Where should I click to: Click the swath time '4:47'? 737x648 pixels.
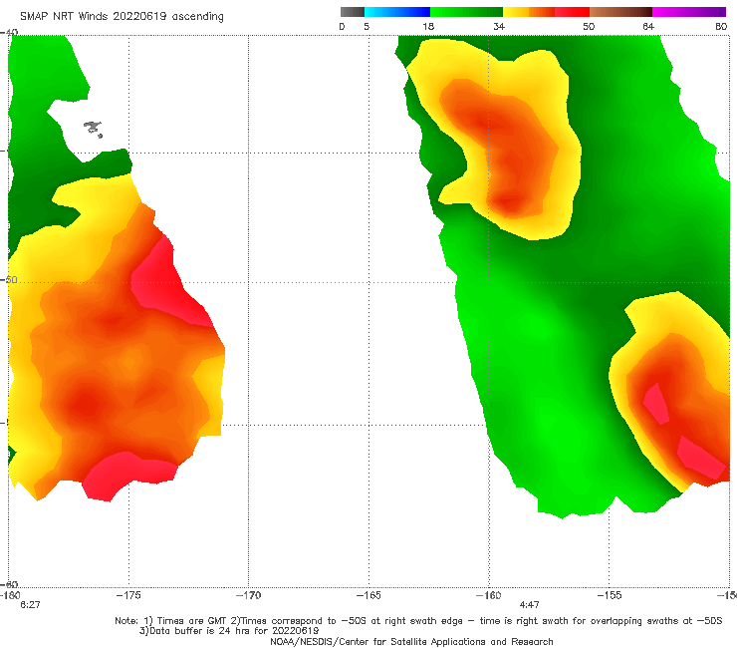click(529, 605)
